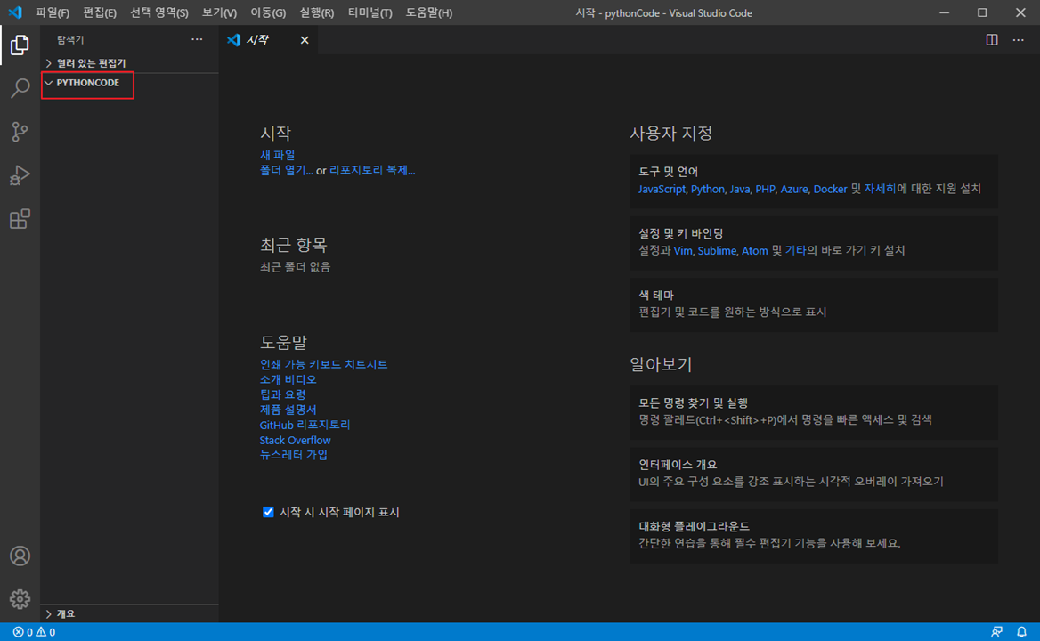The width and height of the screenshot is (1040, 641).
Task: Open the Accounts icon in activity bar
Action: (20, 556)
